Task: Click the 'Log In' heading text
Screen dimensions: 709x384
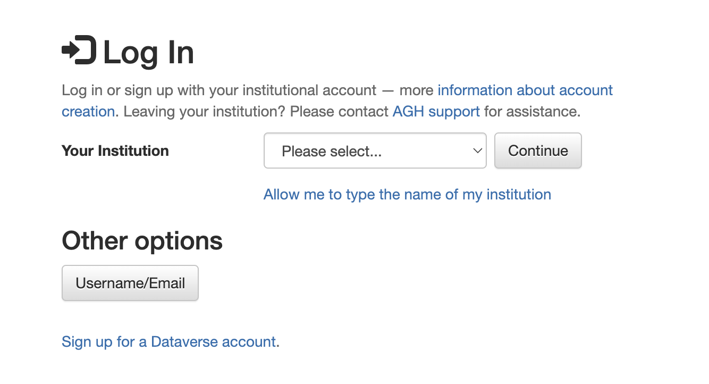Action: coord(148,52)
